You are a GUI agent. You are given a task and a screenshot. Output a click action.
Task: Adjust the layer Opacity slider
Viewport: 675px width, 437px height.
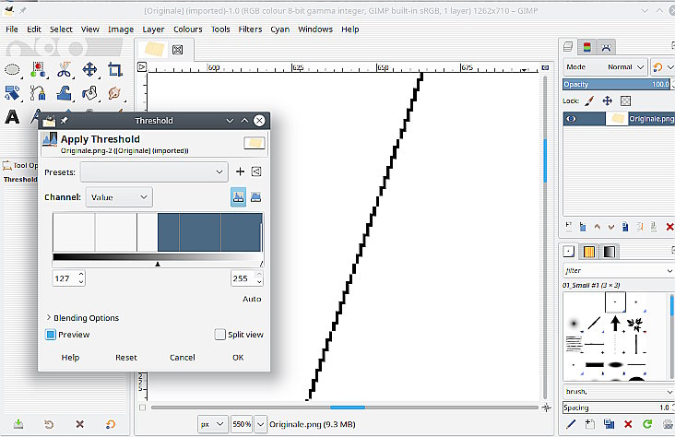[617, 85]
